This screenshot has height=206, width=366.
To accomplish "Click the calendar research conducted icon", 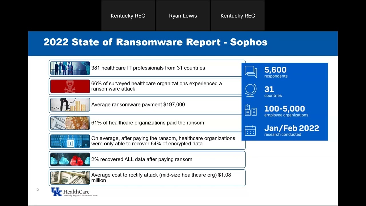I will [250, 130].
